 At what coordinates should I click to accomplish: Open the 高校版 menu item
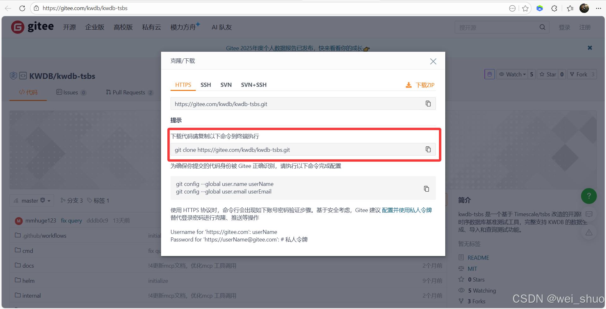click(x=123, y=27)
